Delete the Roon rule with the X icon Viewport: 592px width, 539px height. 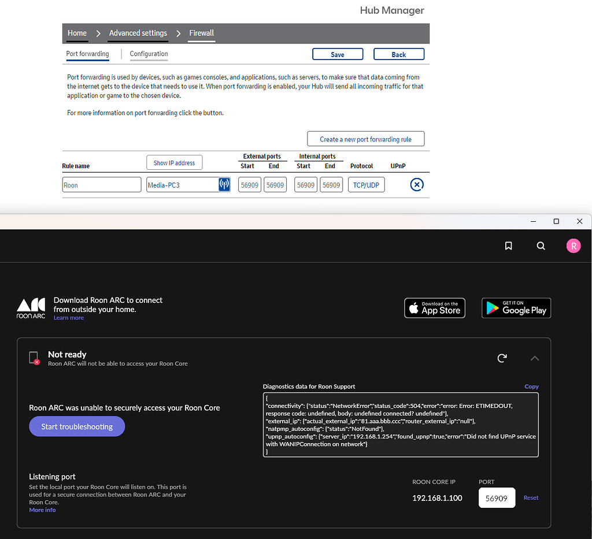click(x=417, y=184)
